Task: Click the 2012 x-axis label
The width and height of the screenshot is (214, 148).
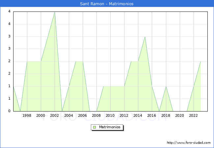Action: coord(124,115)
